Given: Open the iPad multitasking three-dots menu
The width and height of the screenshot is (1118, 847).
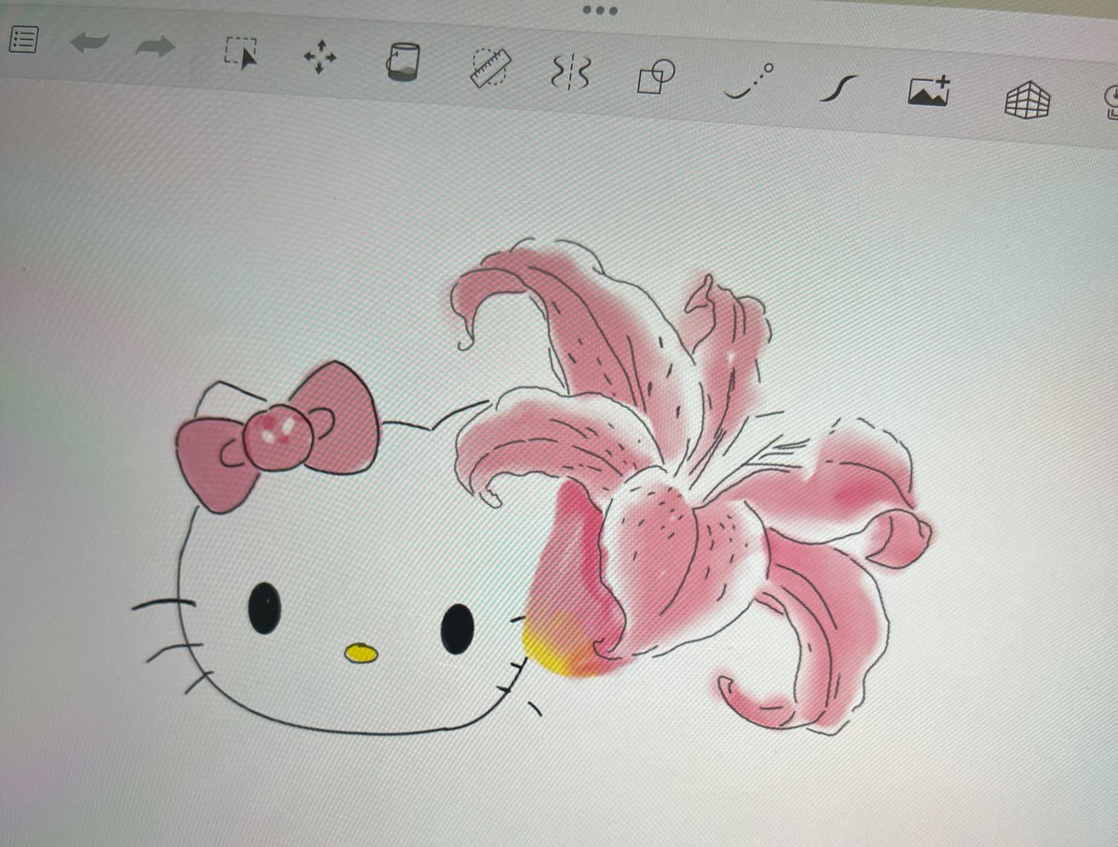Looking at the screenshot, I should point(600,9).
